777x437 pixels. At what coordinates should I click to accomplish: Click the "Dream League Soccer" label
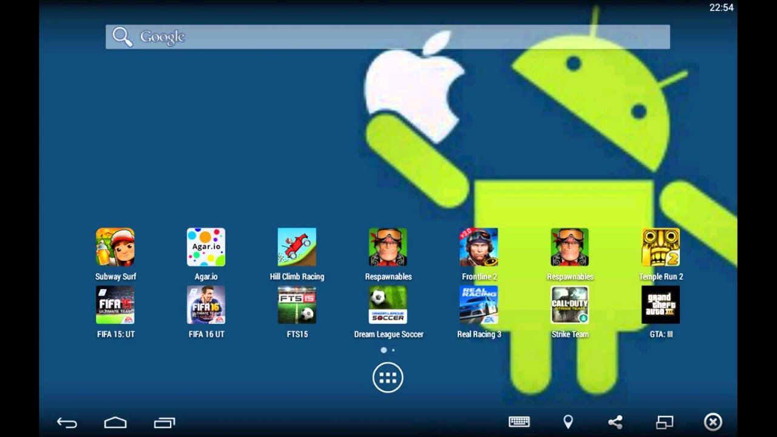tap(388, 334)
